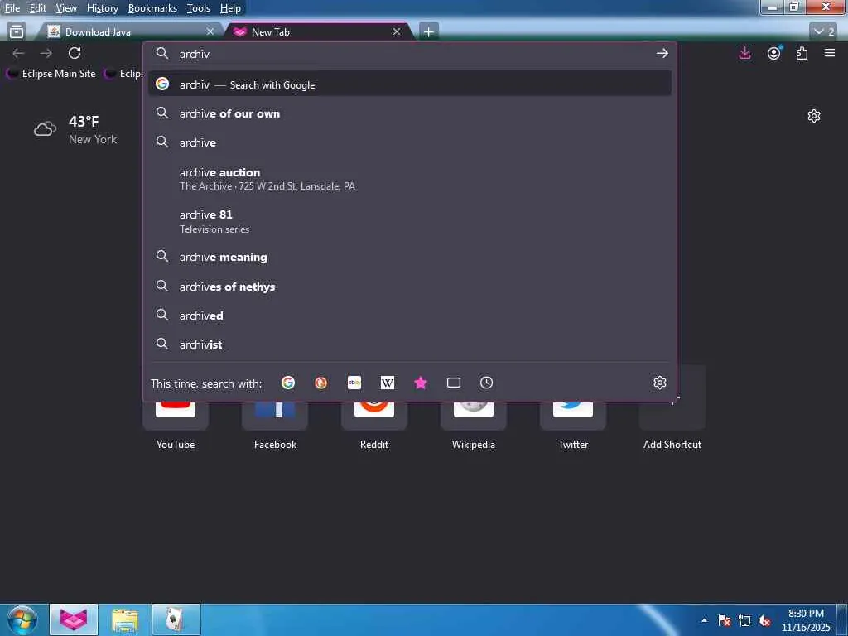The width and height of the screenshot is (848, 636).
Task: Search bookmarks with the star icon
Action: 420,383
